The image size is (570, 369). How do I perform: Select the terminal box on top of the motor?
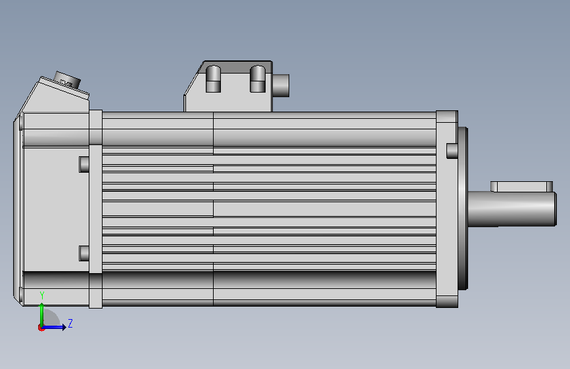coord(228,87)
